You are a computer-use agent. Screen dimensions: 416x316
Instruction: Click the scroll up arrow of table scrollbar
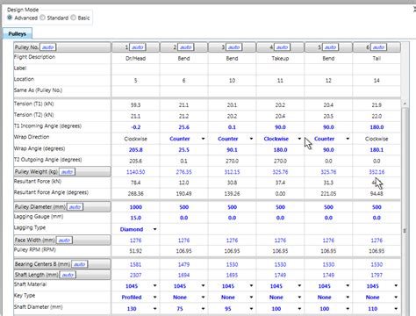(405, 104)
